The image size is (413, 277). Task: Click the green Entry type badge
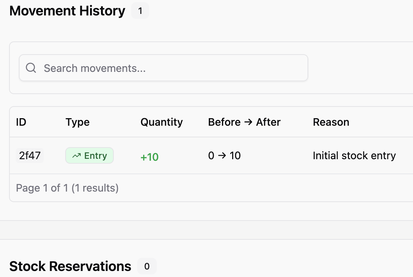pyautogui.click(x=90, y=156)
